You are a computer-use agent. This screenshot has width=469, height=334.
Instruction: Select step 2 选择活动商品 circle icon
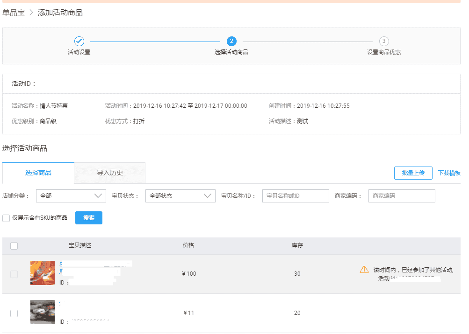(232, 41)
